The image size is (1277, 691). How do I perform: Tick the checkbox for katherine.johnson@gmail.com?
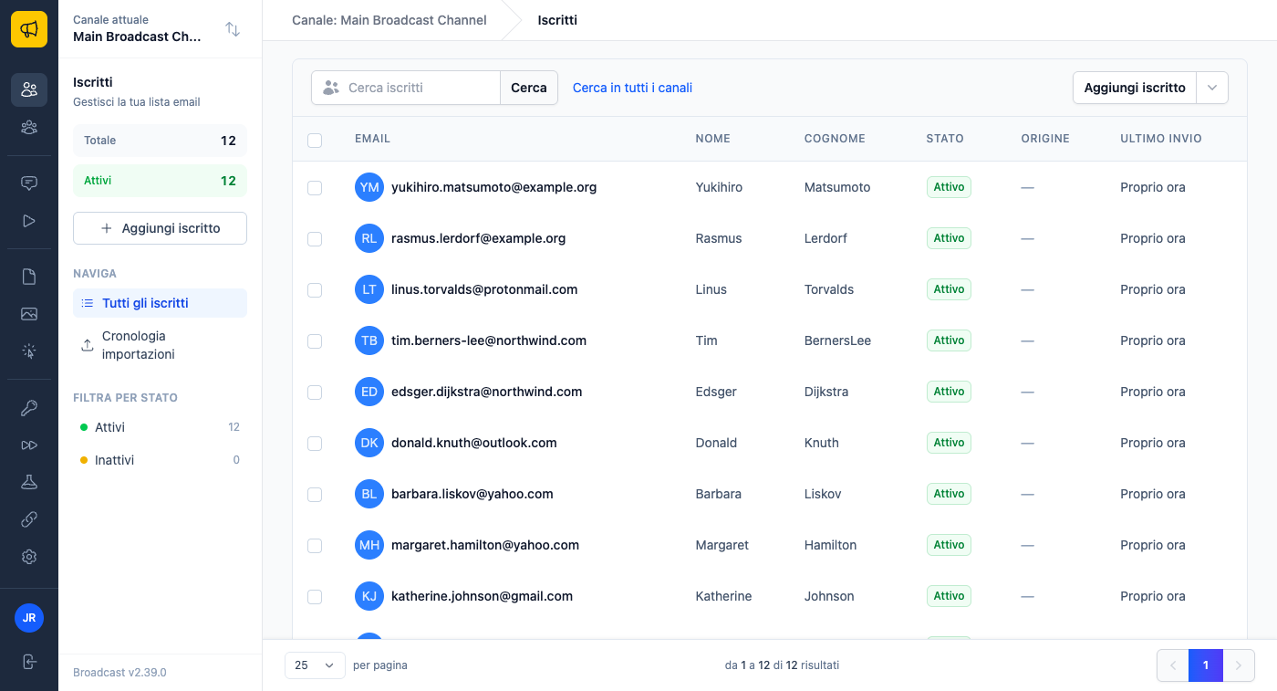(x=315, y=596)
